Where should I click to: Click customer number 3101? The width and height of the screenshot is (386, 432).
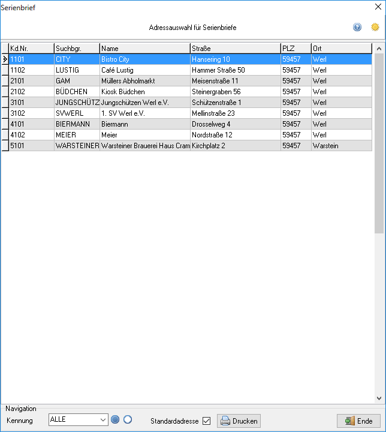tap(31, 103)
